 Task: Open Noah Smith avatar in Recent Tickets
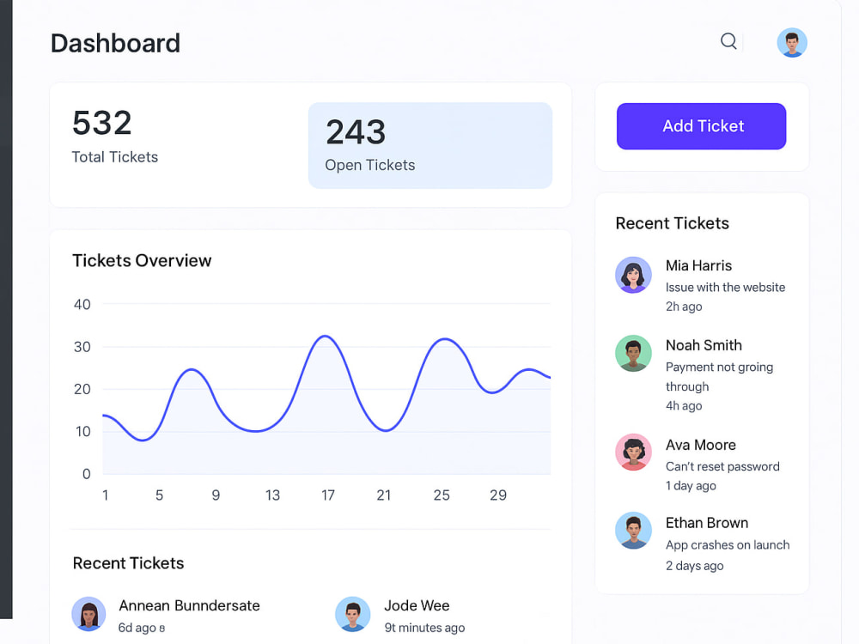point(633,354)
